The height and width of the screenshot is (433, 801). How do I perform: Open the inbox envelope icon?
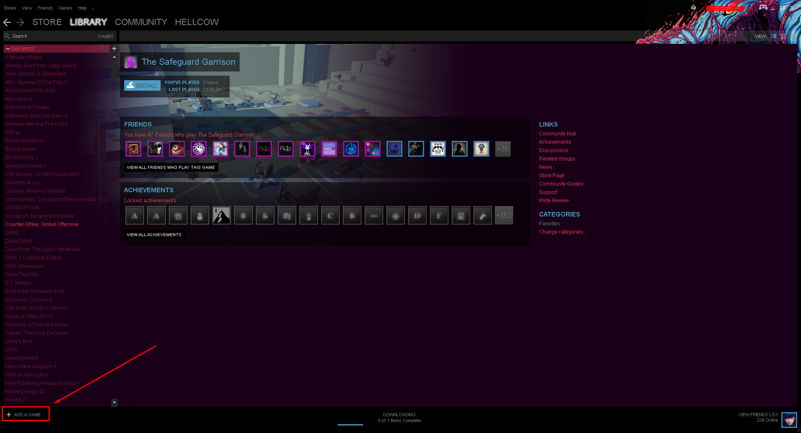693,8
